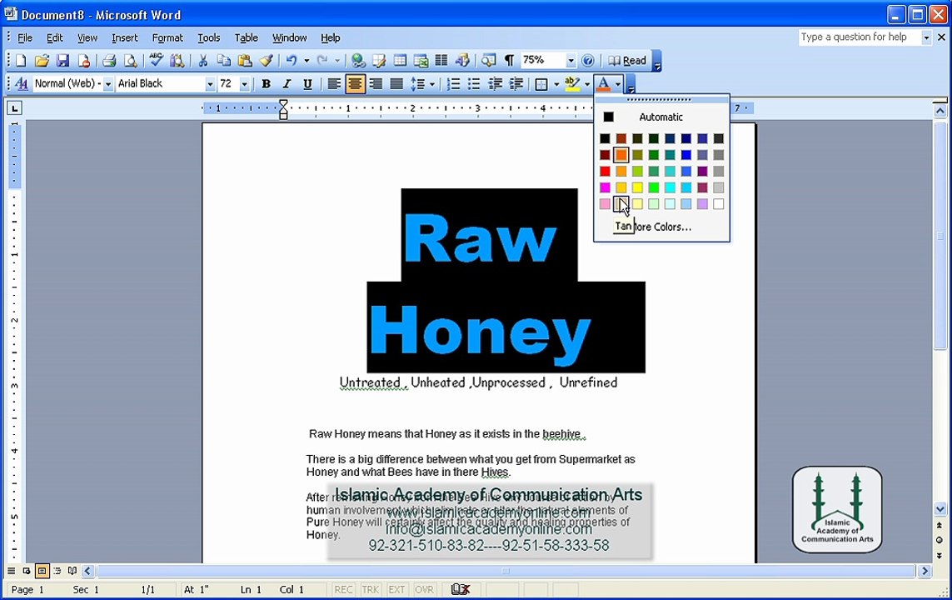The height and width of the screenshot is (600, 952).
Task: Insert an Excel worksheet
Action: 421,61
